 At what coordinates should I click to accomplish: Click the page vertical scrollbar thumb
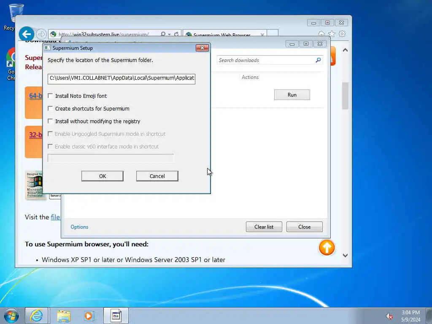click(345, 96)
